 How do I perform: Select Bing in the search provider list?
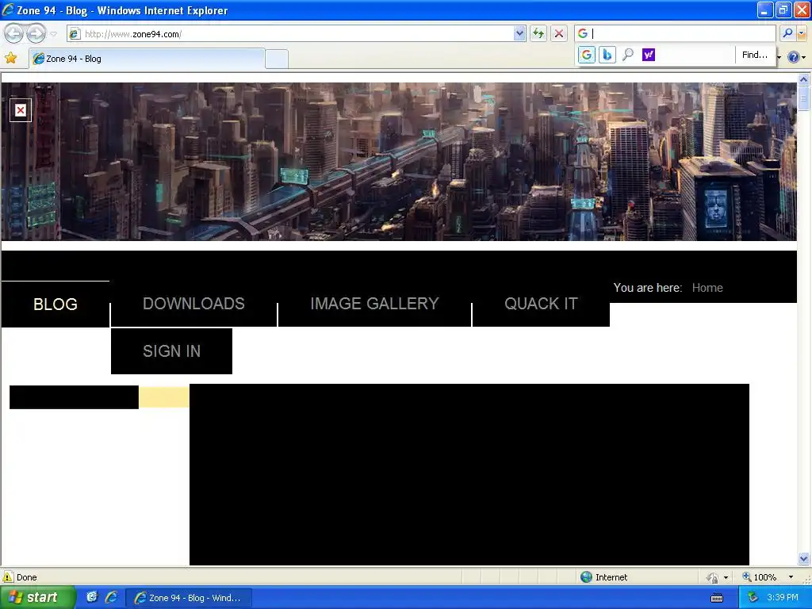click(607, 55)
